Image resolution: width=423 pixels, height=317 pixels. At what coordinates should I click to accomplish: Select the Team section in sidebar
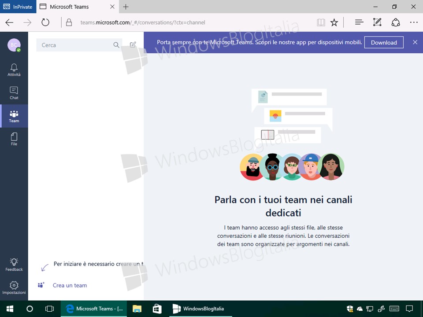[x=14, y=116]
